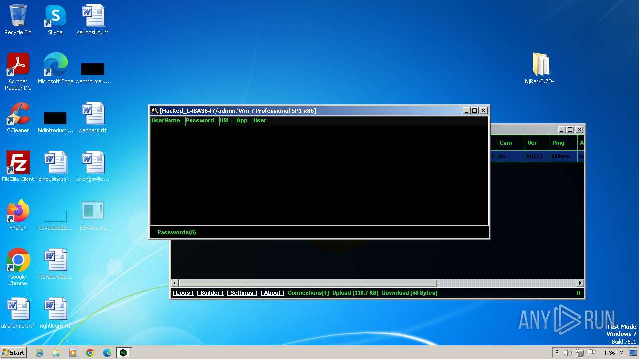Select the wrongswitc document icon
Viewport: 639px width, 359px height.
click(93, 167)
